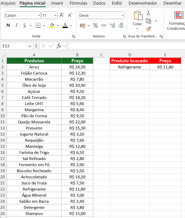185x218 pixels.
Task: Apply thousands separator (000) style
Action: (x=104, y=25)
